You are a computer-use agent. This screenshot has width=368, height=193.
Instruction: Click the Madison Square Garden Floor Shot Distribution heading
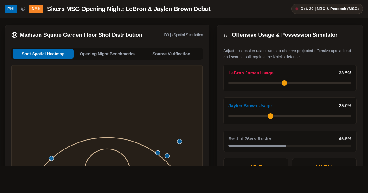click(x=81, y=35)
